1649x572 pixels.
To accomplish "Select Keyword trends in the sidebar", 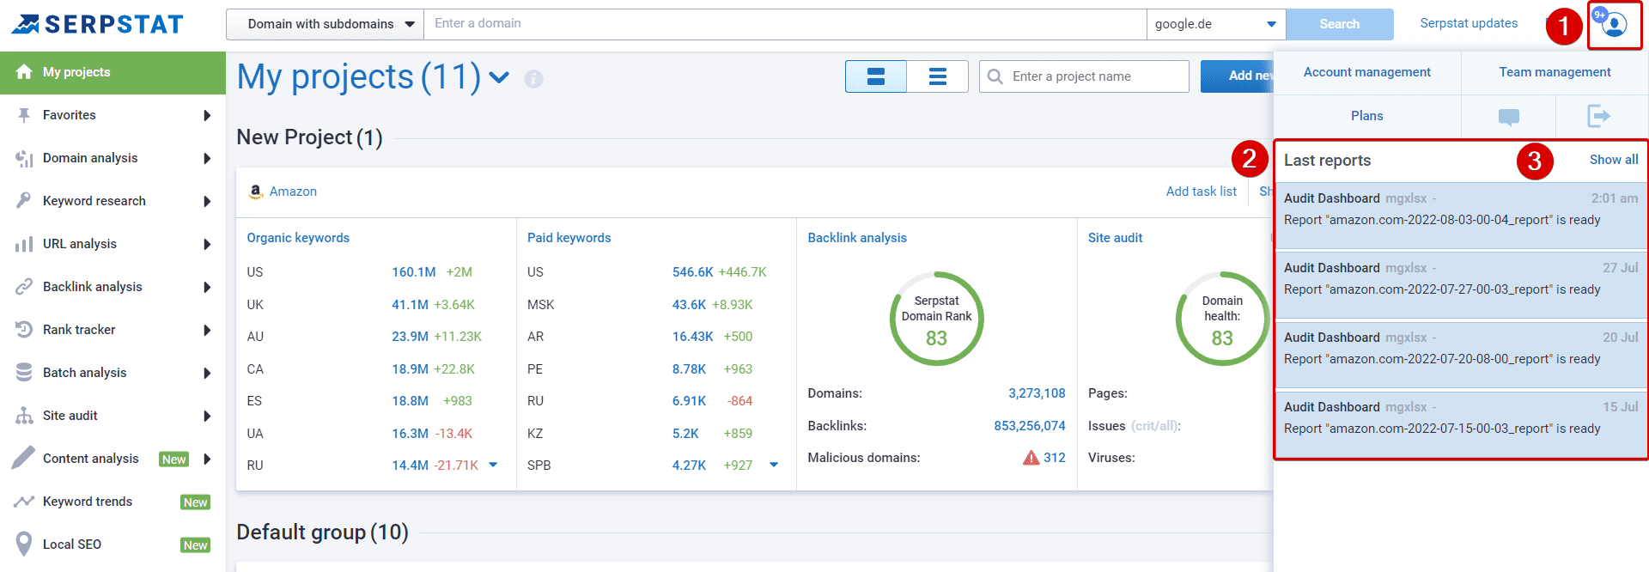I will [x=113, y=502].
